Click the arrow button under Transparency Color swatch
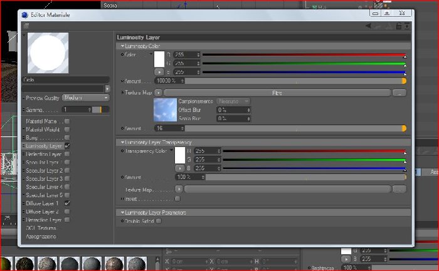The image size is (439, 271). click(180, 168)
